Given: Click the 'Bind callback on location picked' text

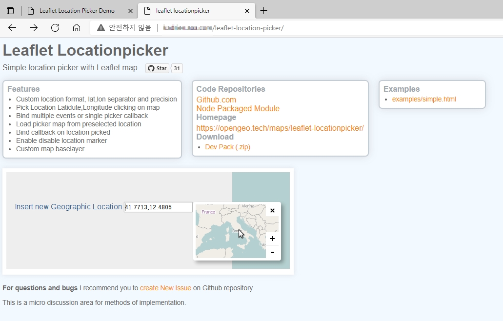Looking at the screenshot, I should [x=63, y=132].
